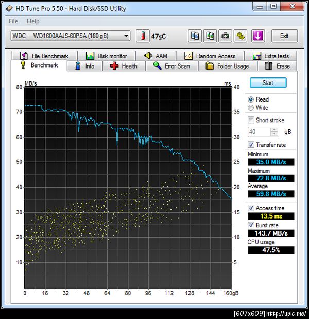Click the 72.8 MB/s maximum value
This screenshot has height=319, width=309.
[271, 178]
